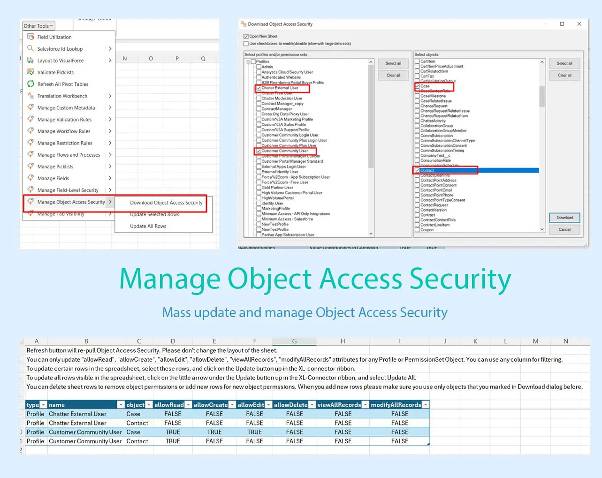The width and height of the screenshot is (602, 478).
Task: Toggle the Chatter External User profile checkbox
Action: coord(259,88)
